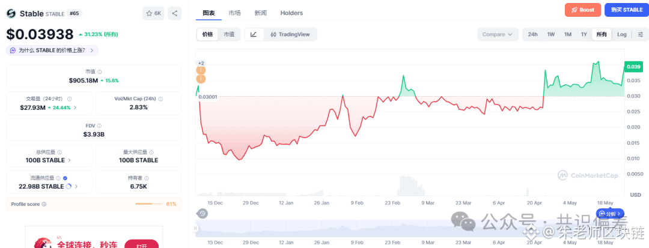Click the +2 events marker badge
This screenshot has height=248, width=649.
pos(201,63)
